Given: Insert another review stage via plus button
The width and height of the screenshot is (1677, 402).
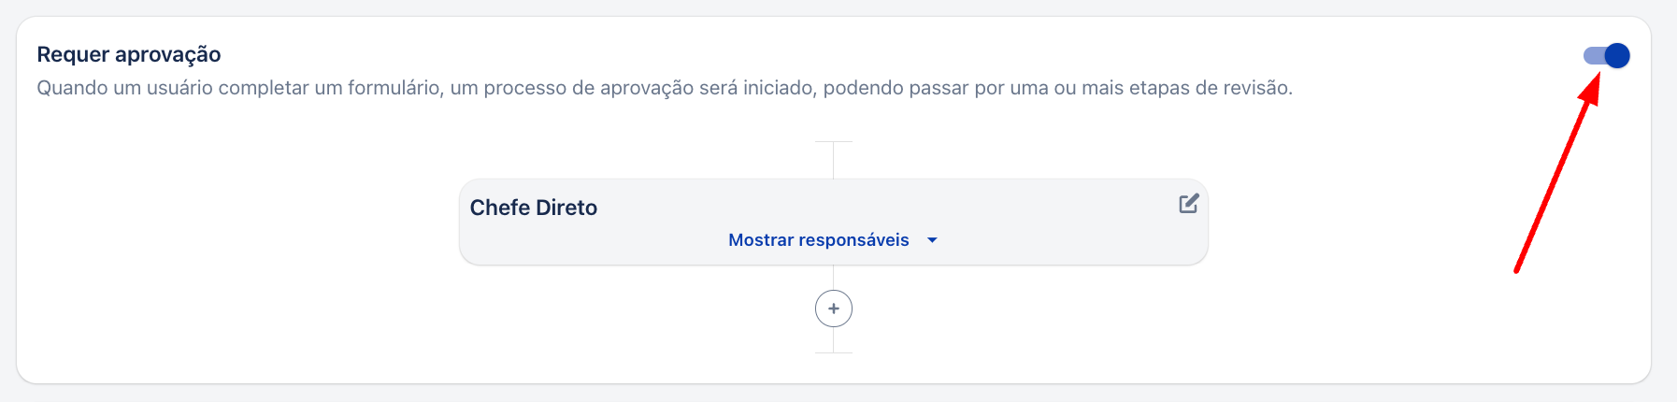Looking at the screenshot, I should (834, 309).
